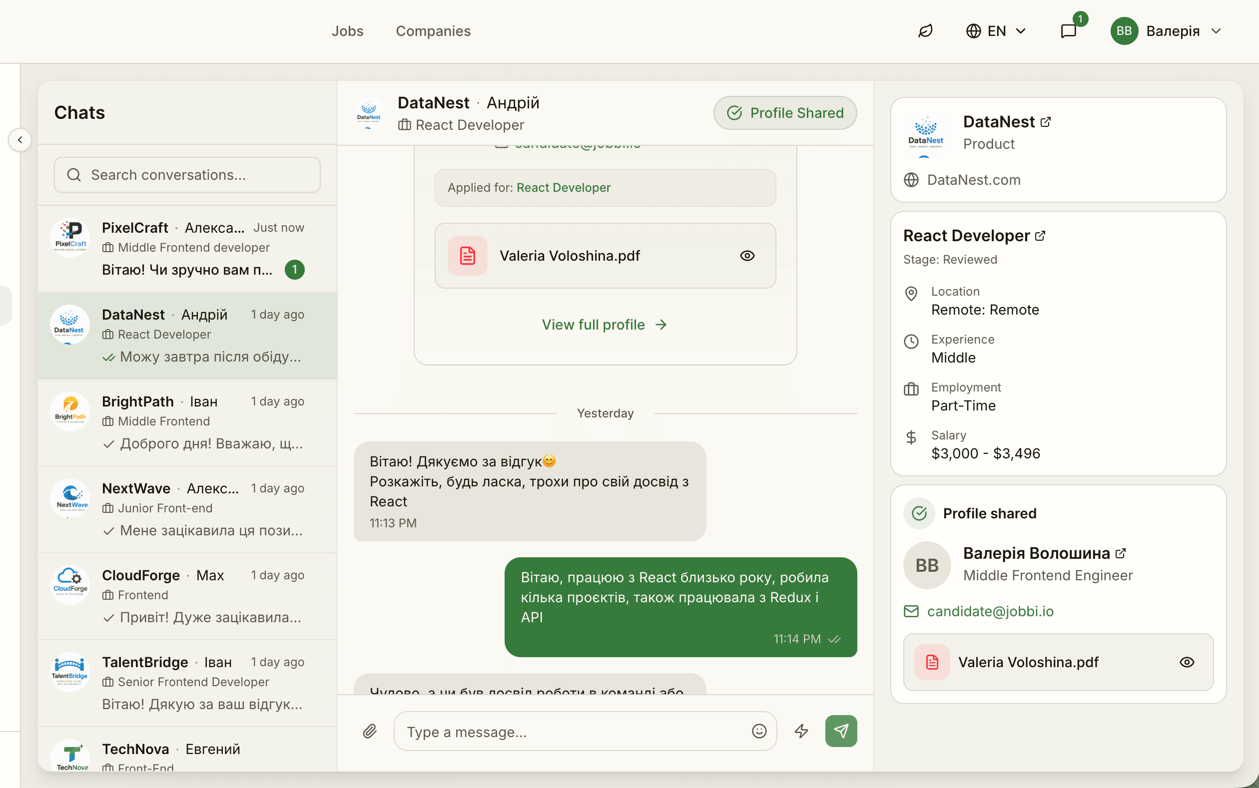Open the TalentBridge Іван conversation
Image resolution: width=1259 pixels, height=788 pixels.
pyautogui.click(x=187, y=683)
